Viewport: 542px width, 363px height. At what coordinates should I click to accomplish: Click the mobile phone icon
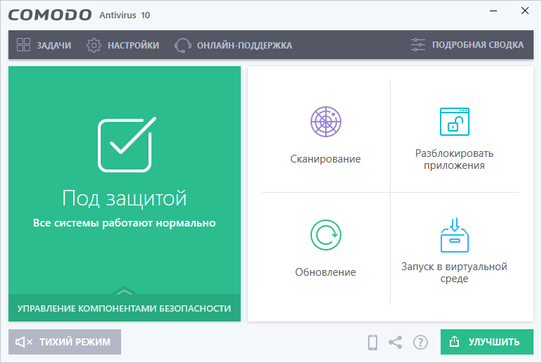[x=372, y=343]
